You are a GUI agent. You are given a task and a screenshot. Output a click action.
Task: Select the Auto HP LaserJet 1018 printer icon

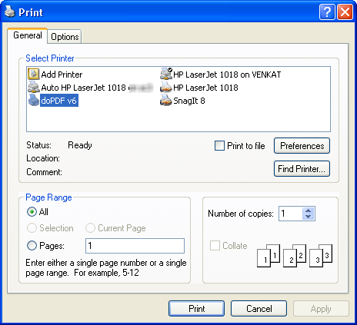click(33, 87)
